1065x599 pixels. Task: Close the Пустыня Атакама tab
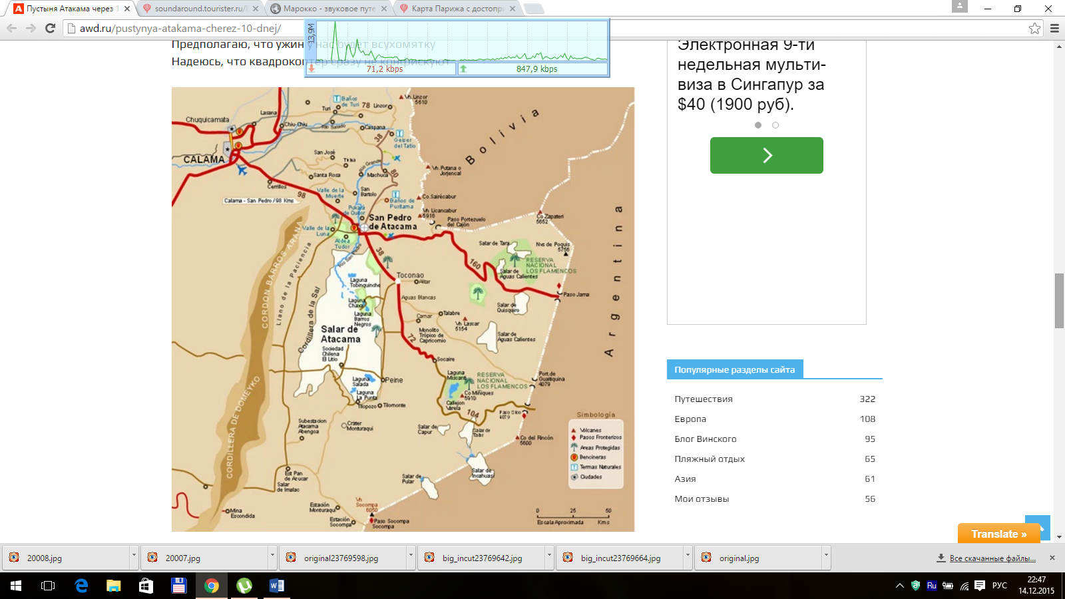click(x=127, y=9)
